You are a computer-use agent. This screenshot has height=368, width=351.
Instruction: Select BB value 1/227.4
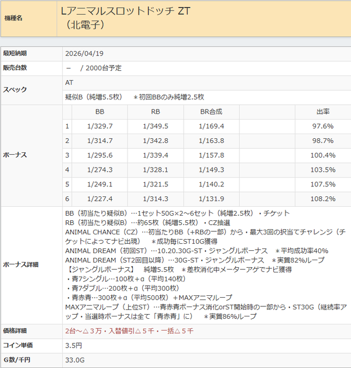pos(100,199)
